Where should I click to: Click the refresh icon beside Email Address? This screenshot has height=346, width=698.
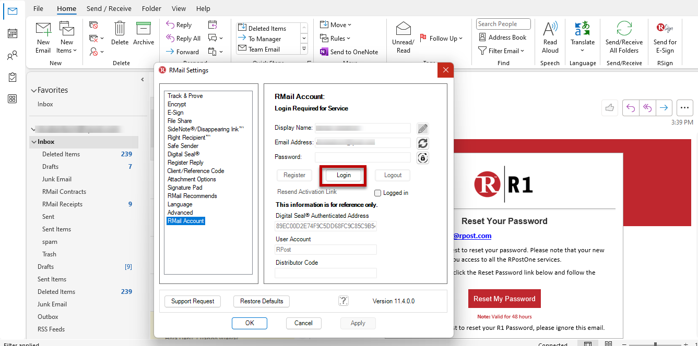[423, 143]
